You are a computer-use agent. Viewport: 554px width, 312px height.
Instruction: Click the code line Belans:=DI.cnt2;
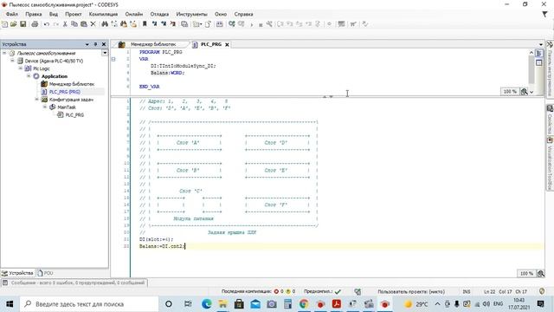[x=162, y=246]
